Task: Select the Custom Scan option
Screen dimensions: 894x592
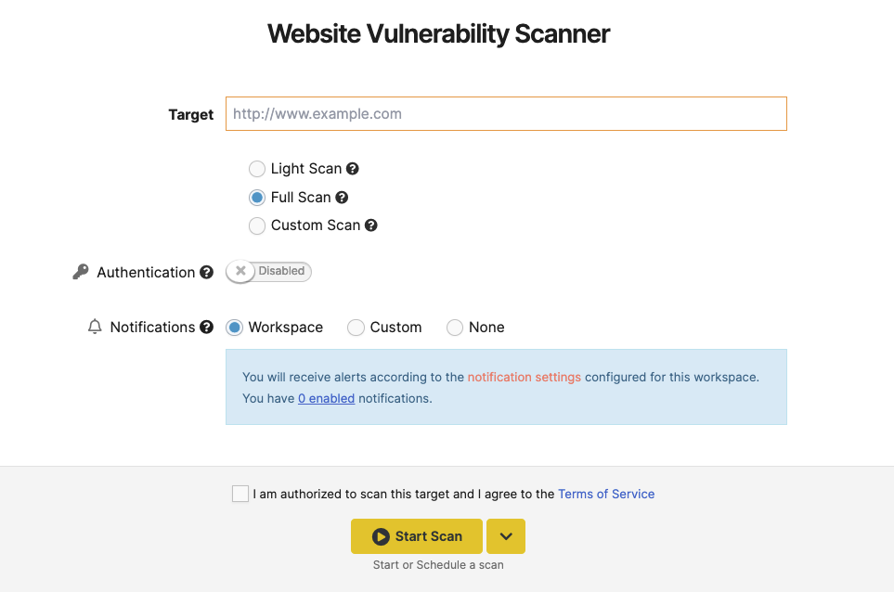Action: (x=256, y=225)
